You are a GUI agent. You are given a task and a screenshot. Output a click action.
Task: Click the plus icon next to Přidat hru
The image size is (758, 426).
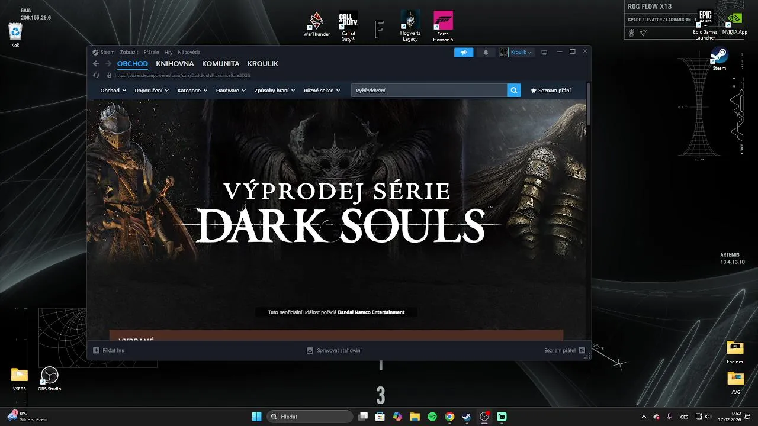96,350
